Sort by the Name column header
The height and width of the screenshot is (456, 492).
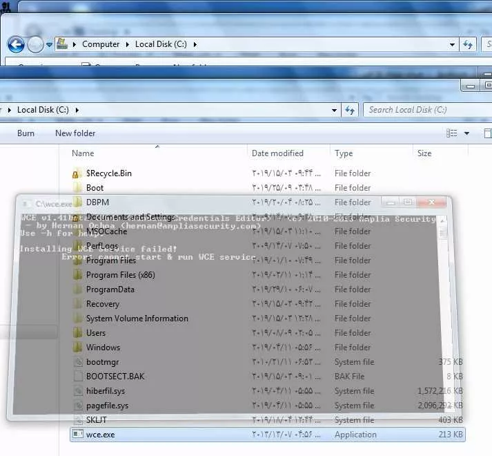pos(83,153)
